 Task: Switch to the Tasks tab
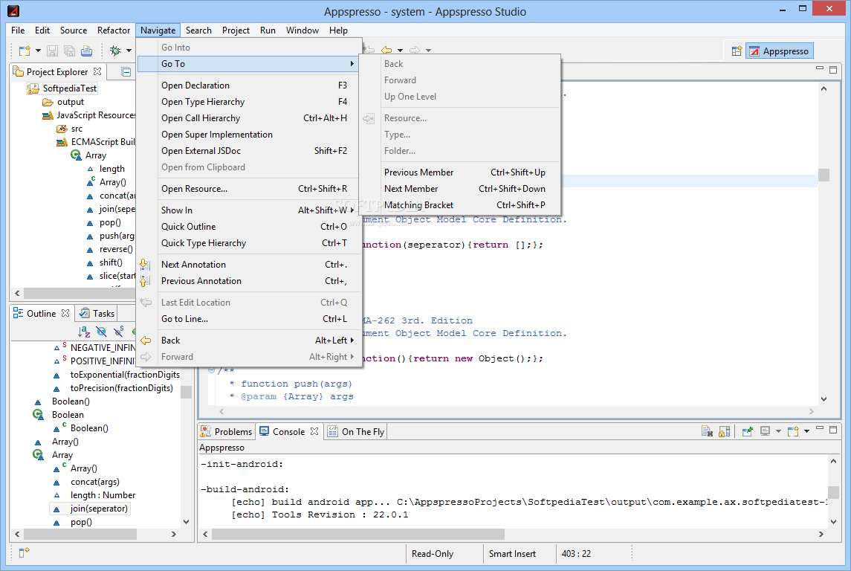pyautogui.click(x=97, y=313)
